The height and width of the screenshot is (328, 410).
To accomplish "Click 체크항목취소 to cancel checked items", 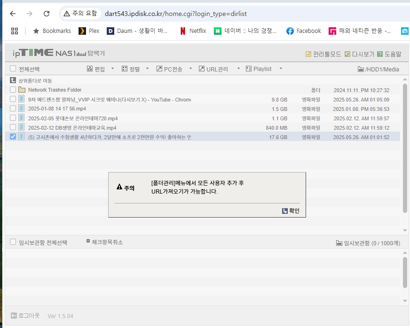I will (x=104, y=242).
